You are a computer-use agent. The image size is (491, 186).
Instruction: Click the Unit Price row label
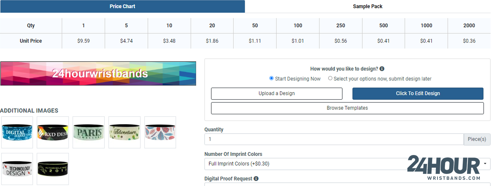(x=31, y=41)
